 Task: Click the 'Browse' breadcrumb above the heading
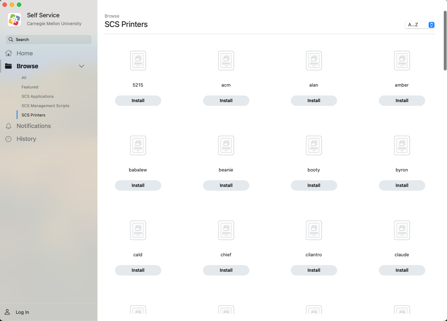point(112,16)
